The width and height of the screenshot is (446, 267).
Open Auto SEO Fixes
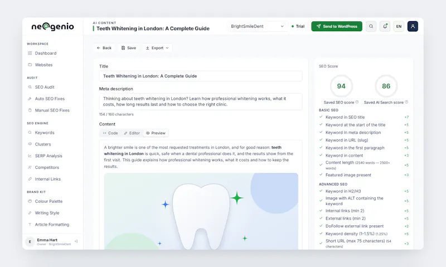coord(50,99)
